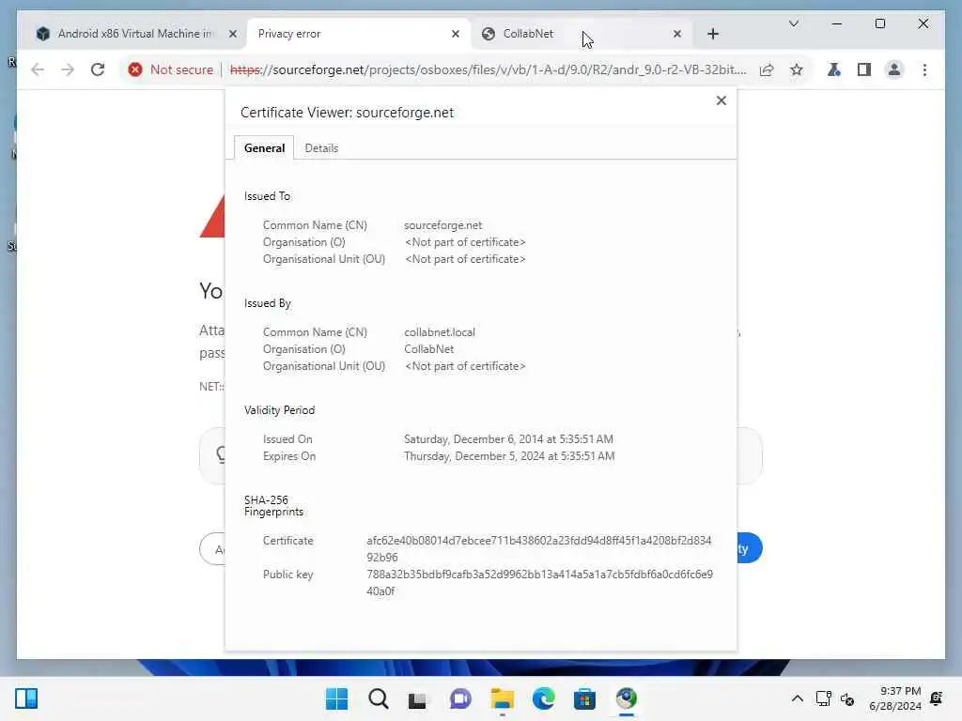
Task: Click the Public key fingerprint value
Action: [x=540, y=582]
